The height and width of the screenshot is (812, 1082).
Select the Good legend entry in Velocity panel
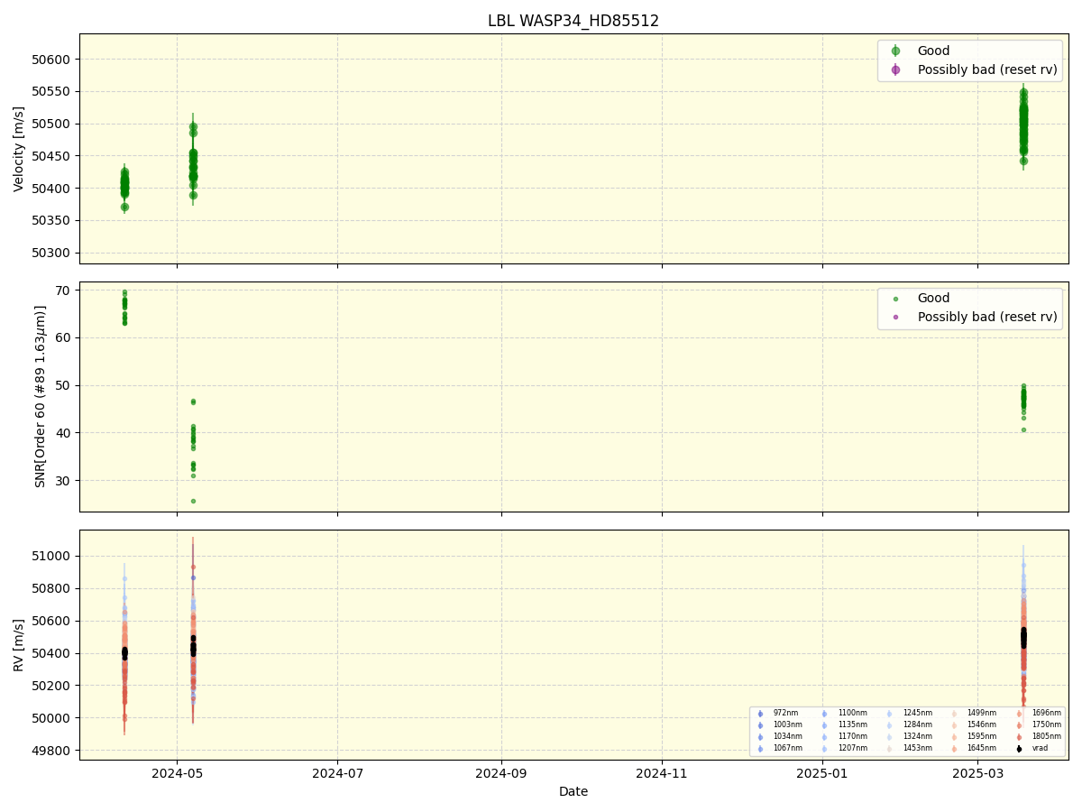coord(933,51)
